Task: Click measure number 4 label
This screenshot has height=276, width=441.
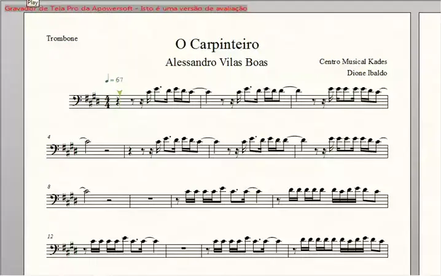Action: pos(48,137)
